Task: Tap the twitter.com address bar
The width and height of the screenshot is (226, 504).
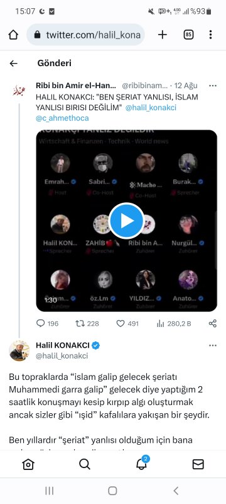Action: (86, 35)
